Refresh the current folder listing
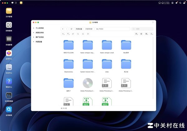 point(71,29)
